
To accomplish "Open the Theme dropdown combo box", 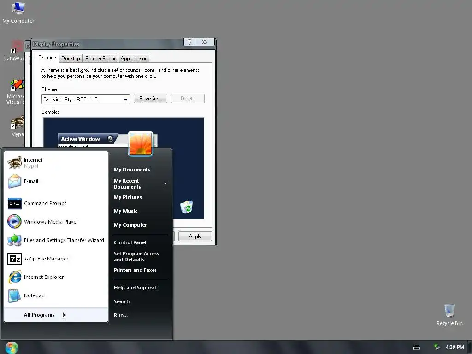I will point(85,100).
